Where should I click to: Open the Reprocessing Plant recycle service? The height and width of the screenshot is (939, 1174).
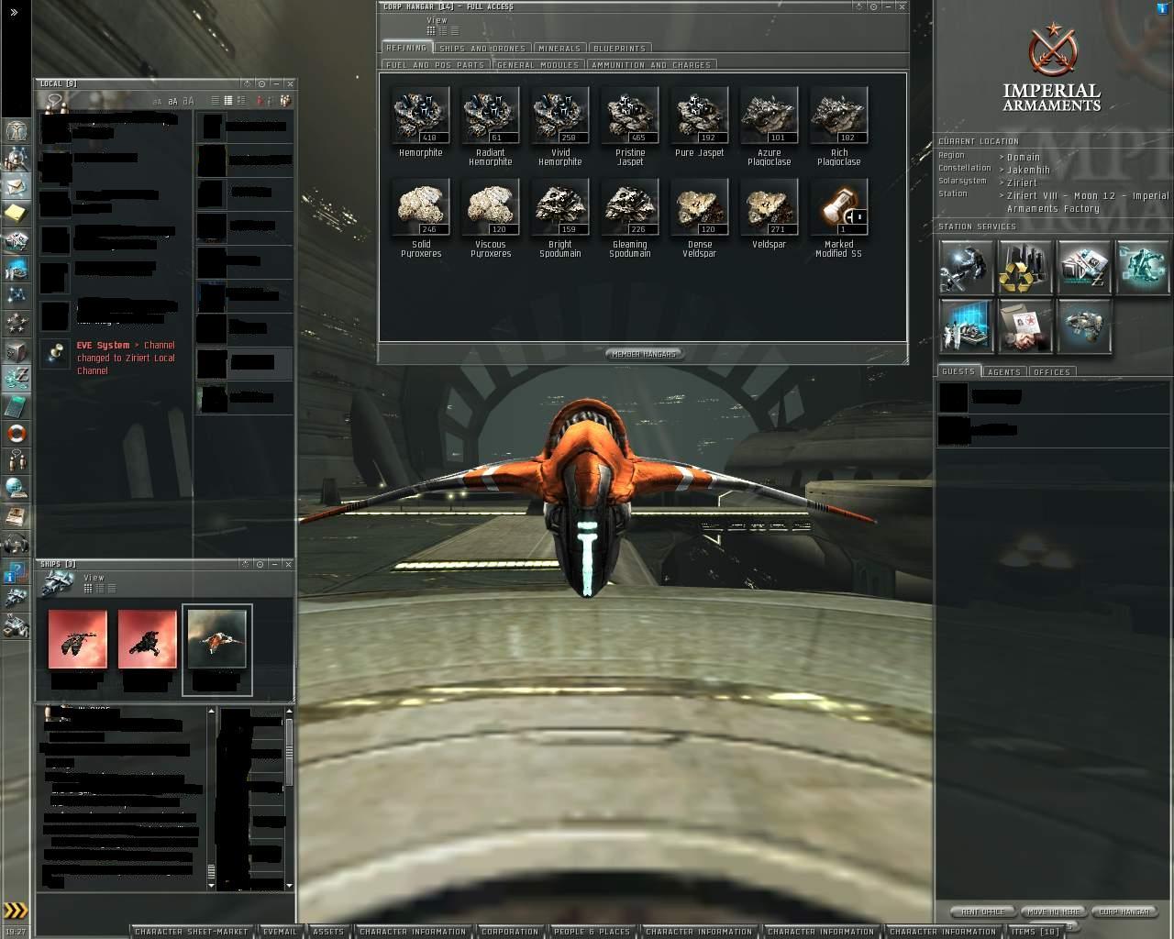click(1024, 267)
